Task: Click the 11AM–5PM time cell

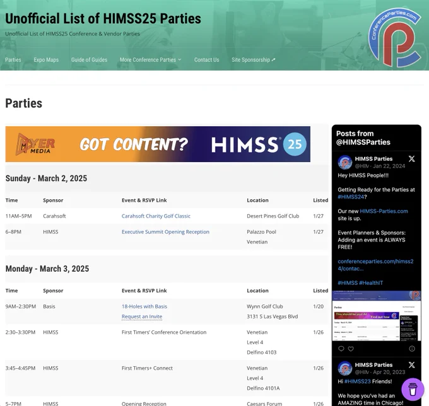Action: click(18, 216)
